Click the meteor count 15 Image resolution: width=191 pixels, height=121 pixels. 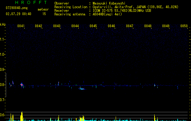[44, 14]
